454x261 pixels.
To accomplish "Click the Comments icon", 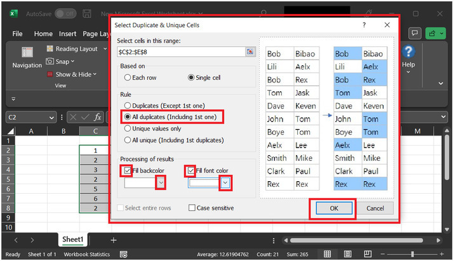I will click(415, 33).
